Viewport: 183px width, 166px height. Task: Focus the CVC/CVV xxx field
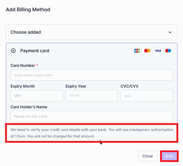[147, 96]
